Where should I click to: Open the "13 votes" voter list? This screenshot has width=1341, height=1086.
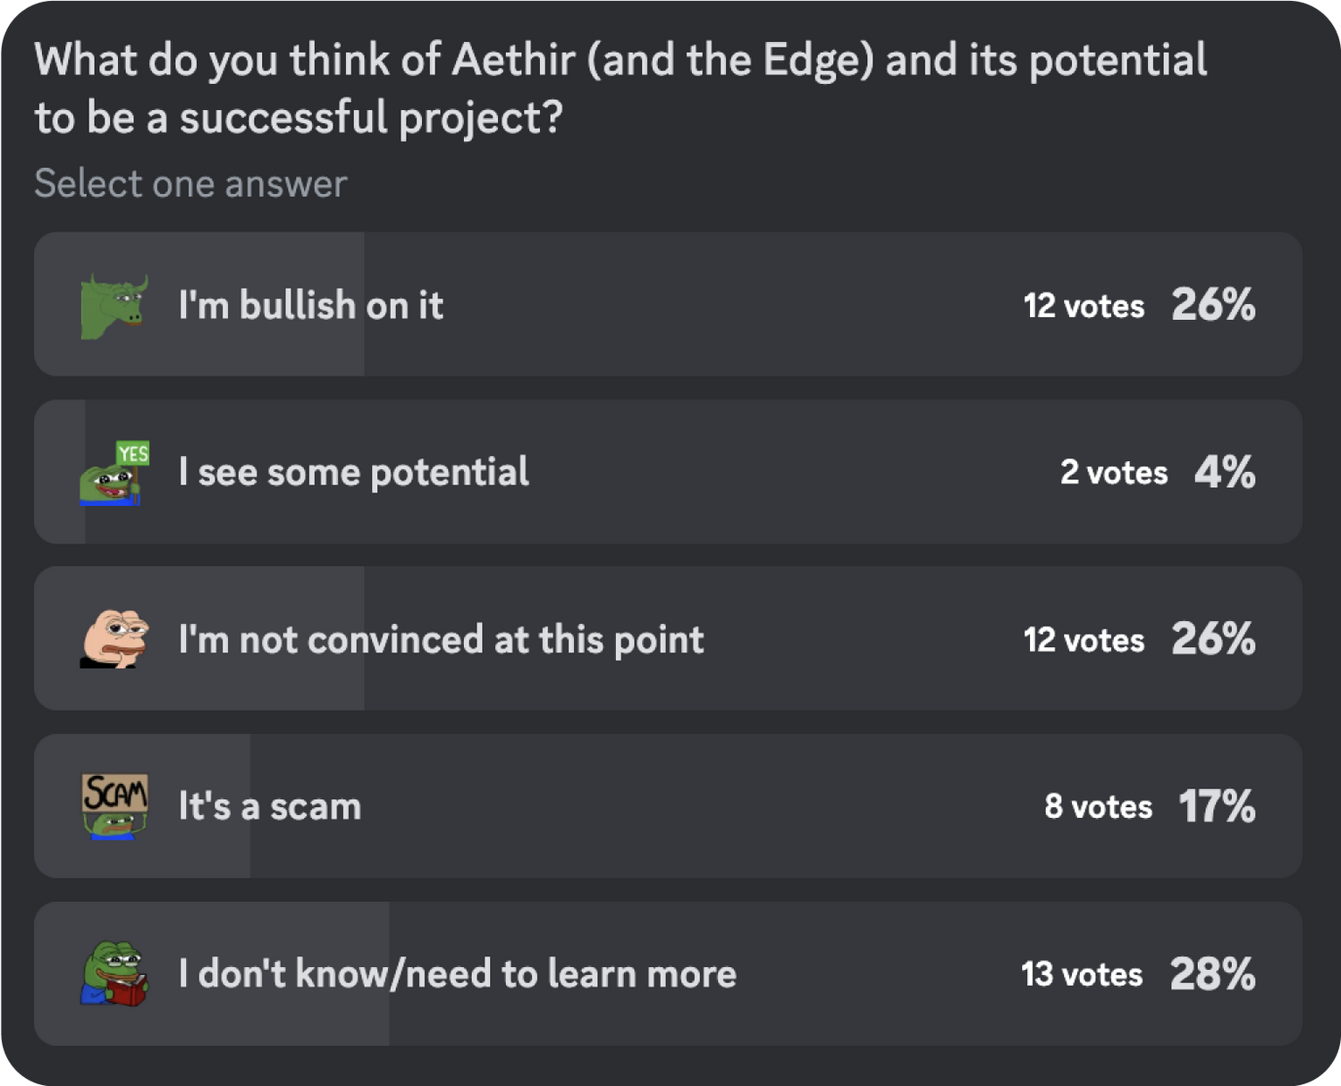tap(1082, 974)
